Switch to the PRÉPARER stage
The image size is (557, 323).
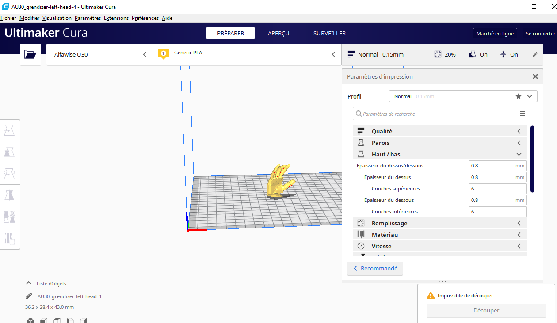pos(231,33)
